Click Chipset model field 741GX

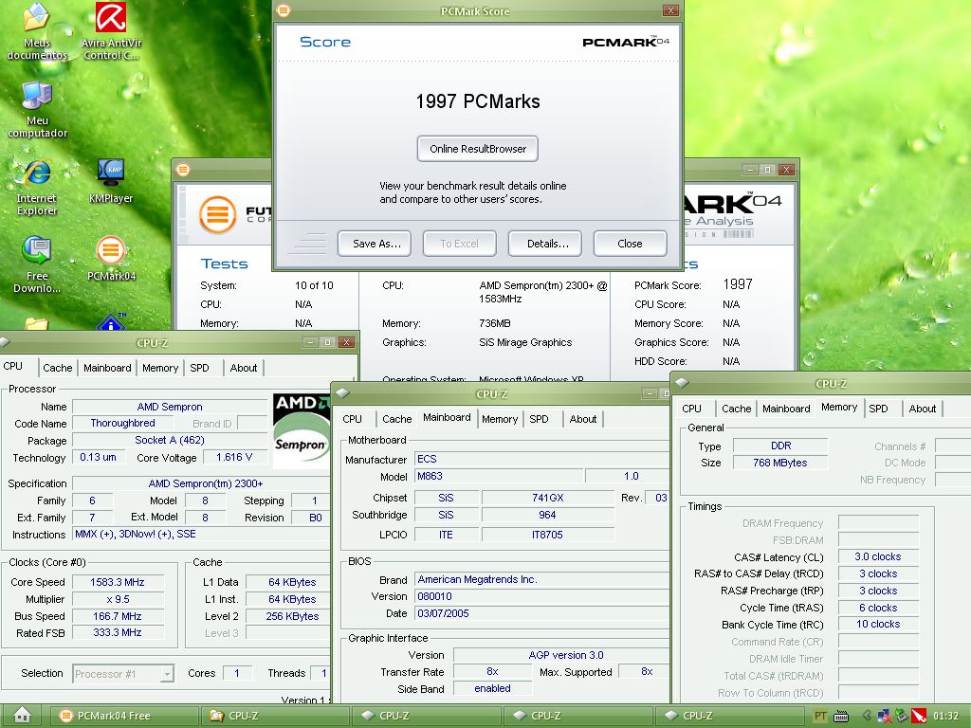[547, 498]
